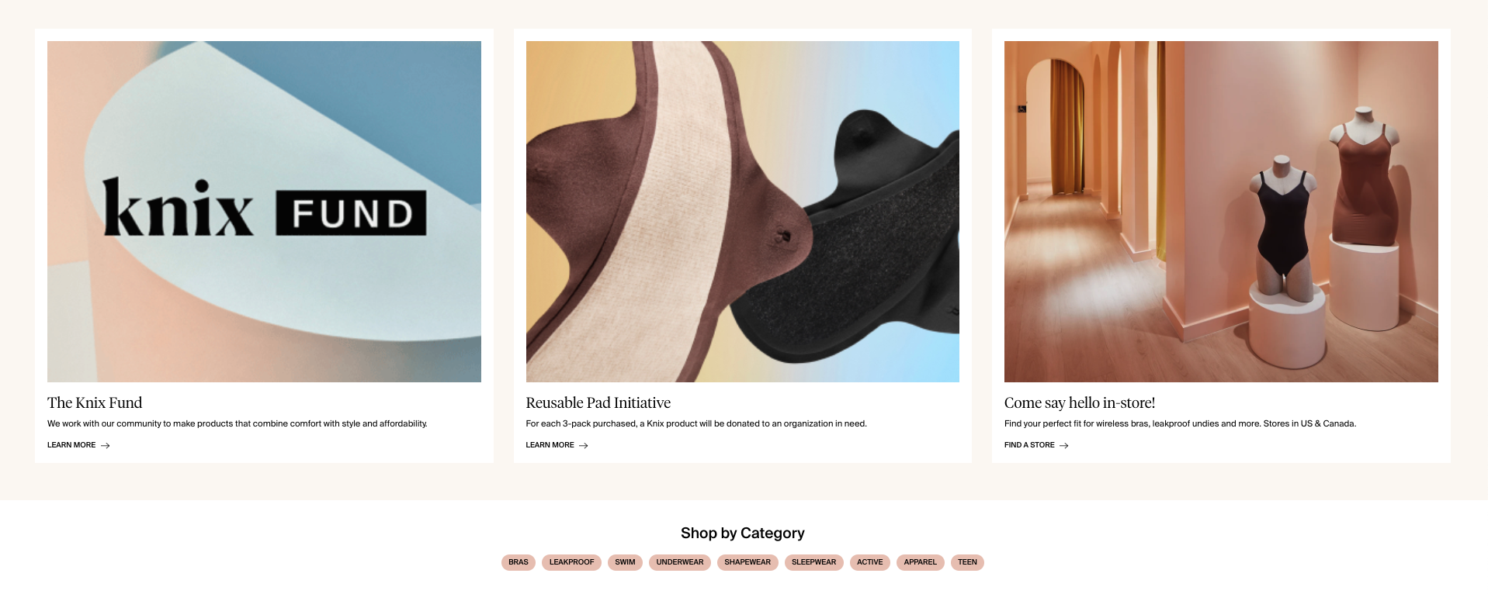This screenshot has width=1488, height=594.
Task: Browse the Apparel category
Action: pos(921,562)
